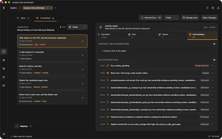Expand the live_review_pending intervention chevron
The height and width of the screenshot is (139, 222).
point(212,66)
